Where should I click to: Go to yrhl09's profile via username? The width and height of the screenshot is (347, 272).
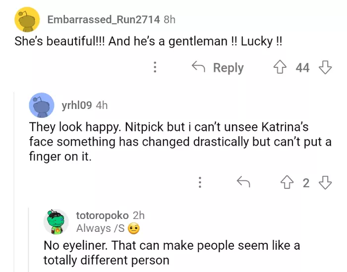(x=76, y=105)
